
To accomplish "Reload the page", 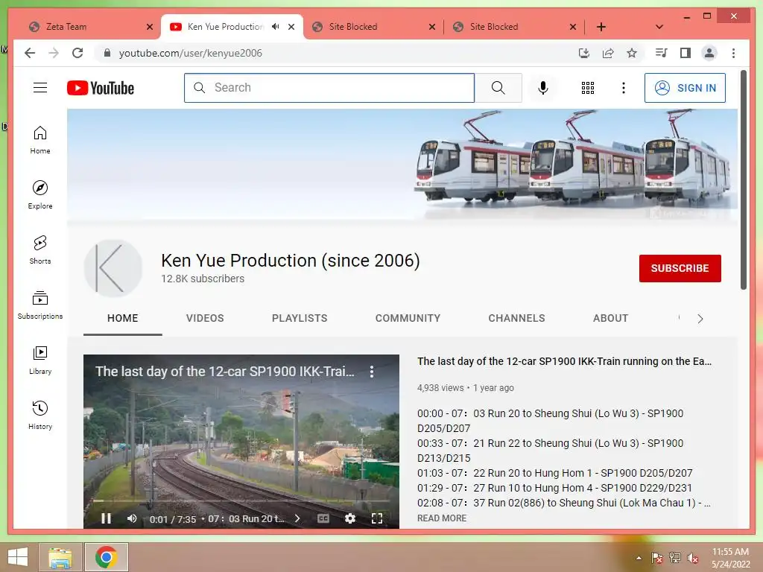I will tap(77, 53).
